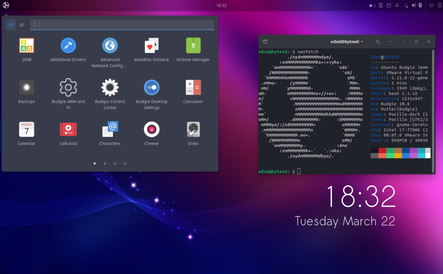Open the Budgie menu in the top-left corner
The width and height of the screenshot is (443, 274).
5,5
